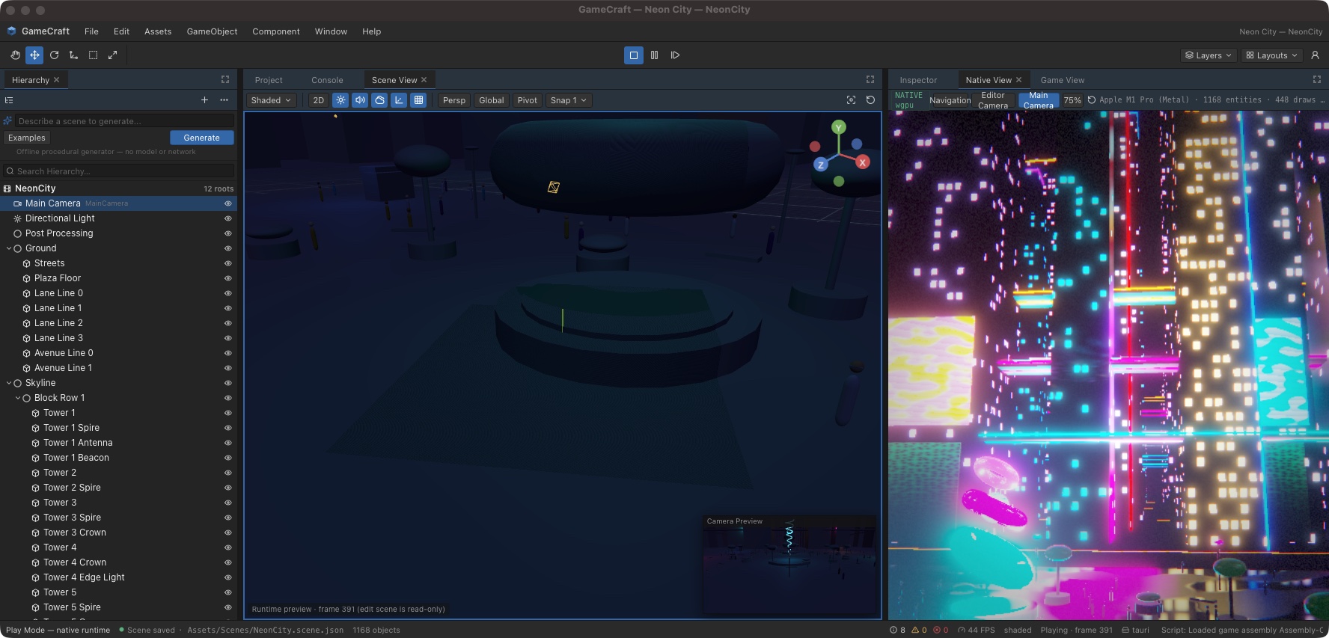
Task: Toggle scene audio in Scene View
Action: [360, 100]
